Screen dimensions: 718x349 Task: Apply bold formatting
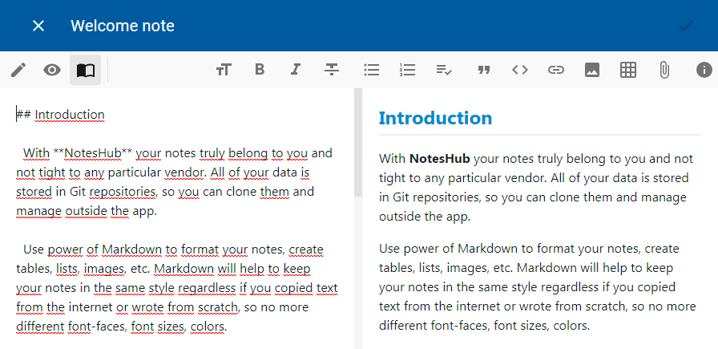pos(260,70)
